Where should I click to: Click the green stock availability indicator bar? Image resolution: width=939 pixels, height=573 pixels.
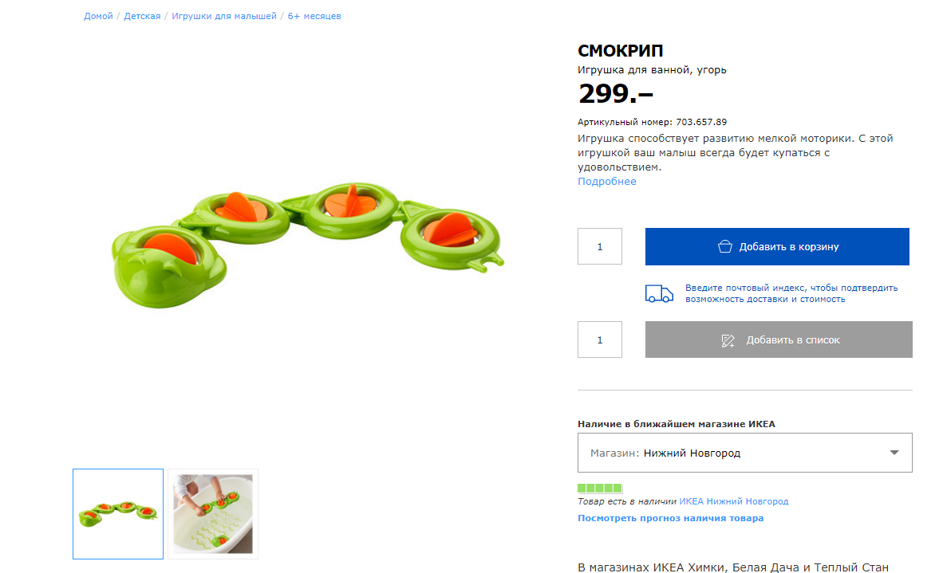point(599,488)
